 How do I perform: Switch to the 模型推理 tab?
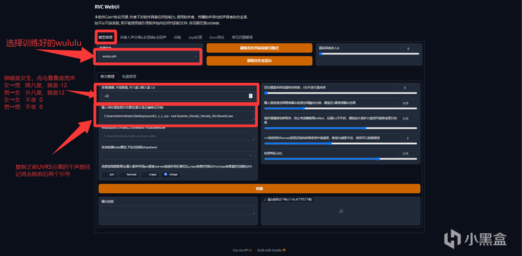coord(106,37)
